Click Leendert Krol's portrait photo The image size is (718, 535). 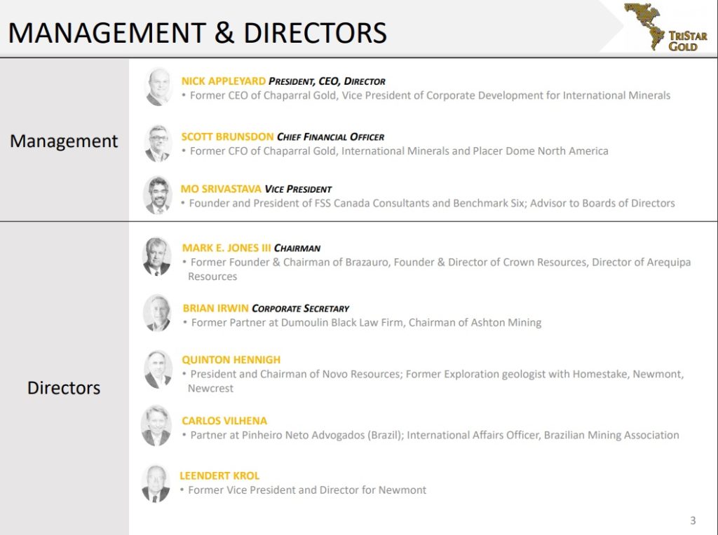click(x=156, y=483)
